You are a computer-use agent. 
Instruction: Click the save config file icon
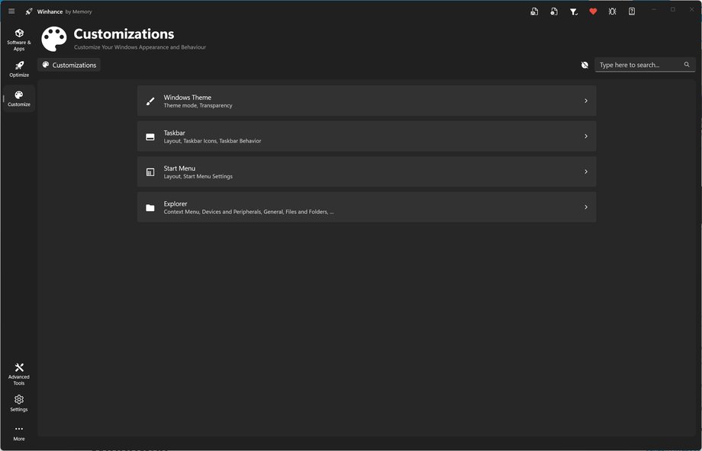(534, 11)
